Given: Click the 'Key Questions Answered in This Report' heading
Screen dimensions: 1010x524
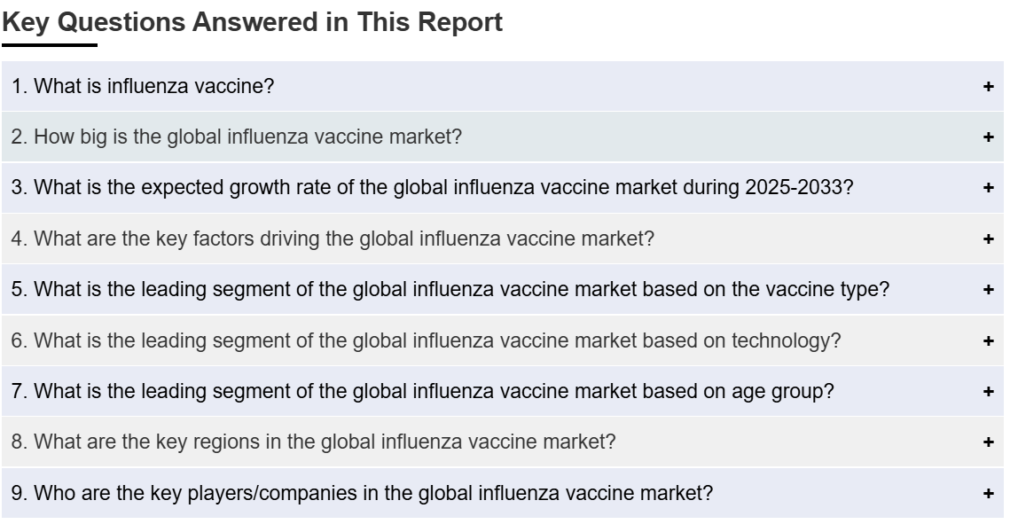Looking at the screenshot, I should click(x=252, y=22).
